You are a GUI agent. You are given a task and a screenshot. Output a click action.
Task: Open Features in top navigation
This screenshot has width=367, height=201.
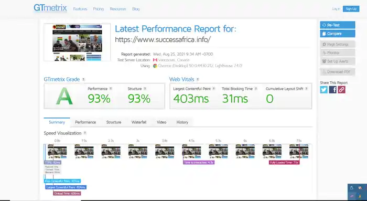tap(80, 9)
